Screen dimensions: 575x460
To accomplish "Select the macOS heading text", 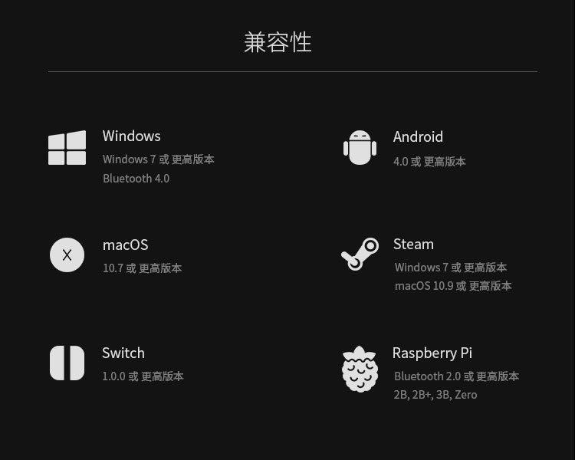I will pyautogui.click(x=126, y=245).
